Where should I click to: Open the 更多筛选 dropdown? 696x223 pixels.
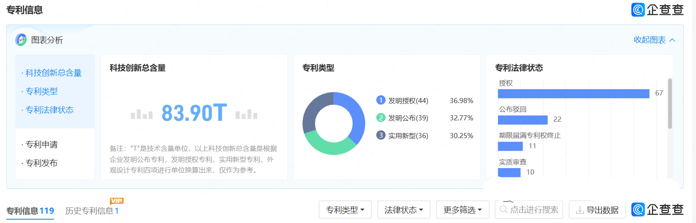point(462,209)
